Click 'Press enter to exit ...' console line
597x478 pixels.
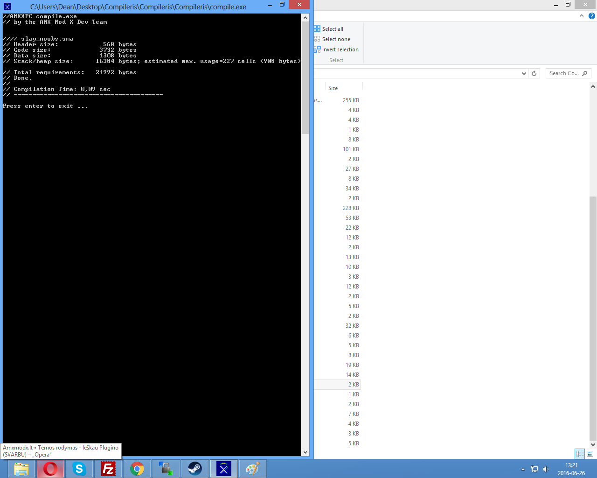pos(45,106)
